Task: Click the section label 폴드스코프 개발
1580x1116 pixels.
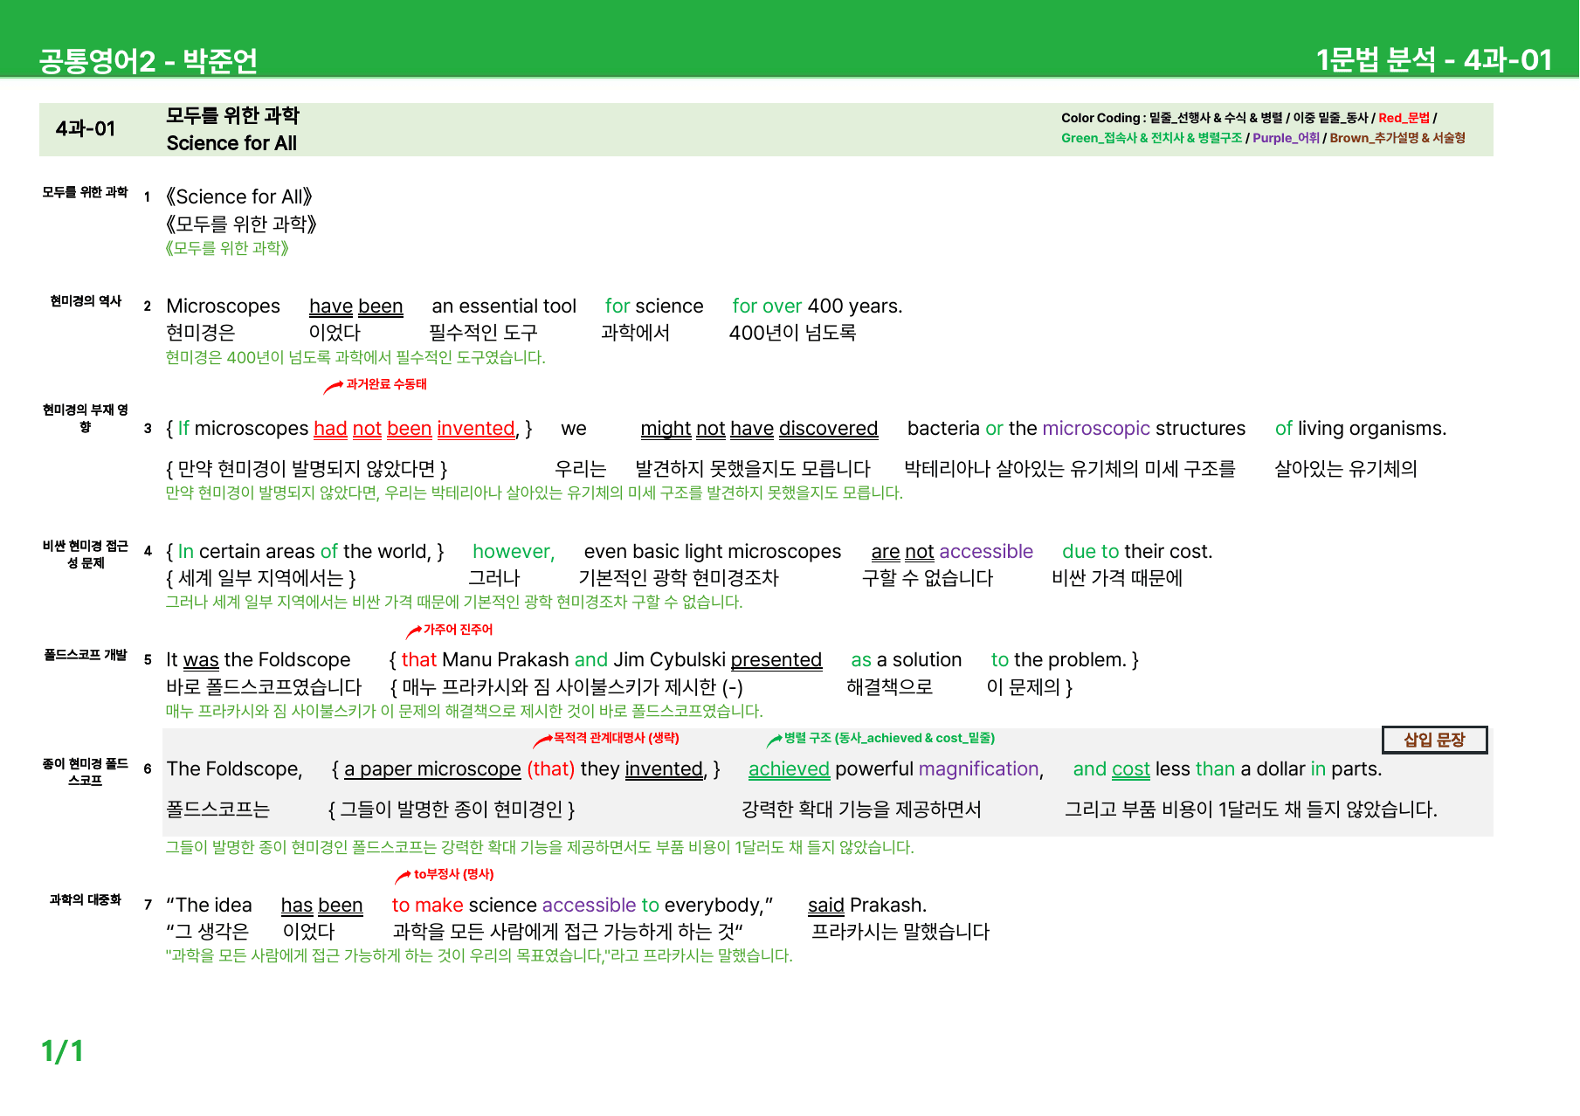Action: [86, 655]
